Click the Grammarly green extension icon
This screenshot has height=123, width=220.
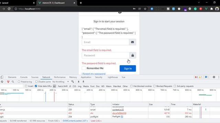pos(195,9)
